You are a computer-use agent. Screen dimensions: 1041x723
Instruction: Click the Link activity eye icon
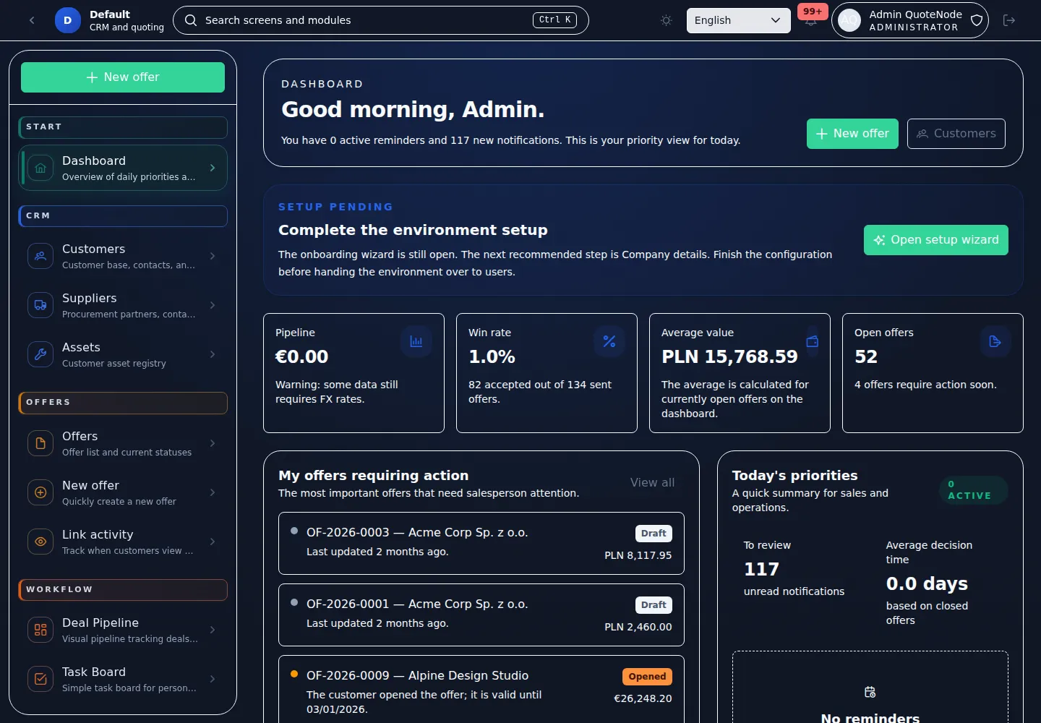click(40, 542)
